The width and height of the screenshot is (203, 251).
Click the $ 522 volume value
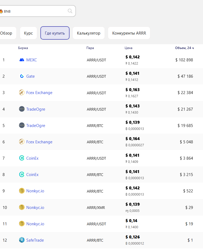188,191
